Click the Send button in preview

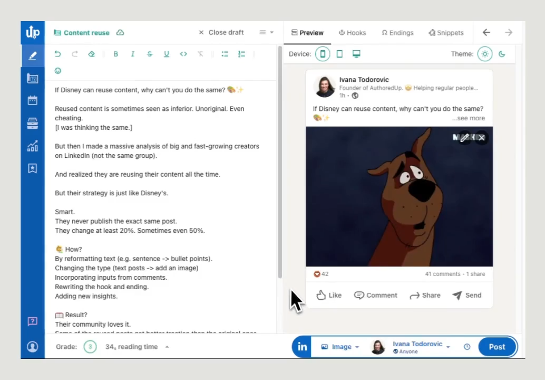(467, 295)
